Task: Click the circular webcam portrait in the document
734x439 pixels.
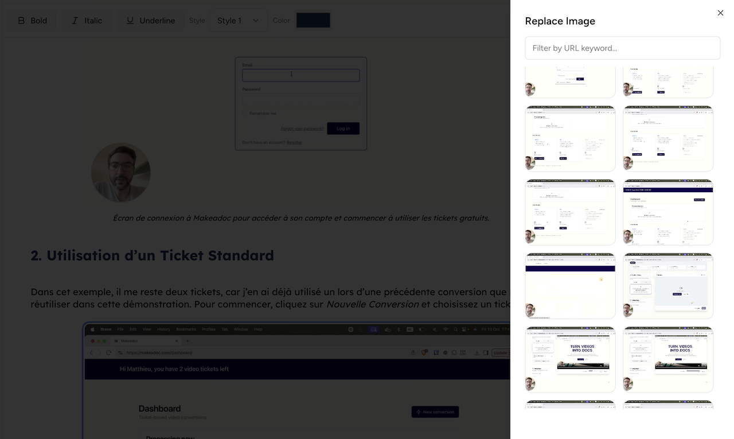Action: (x=120, y=172)
